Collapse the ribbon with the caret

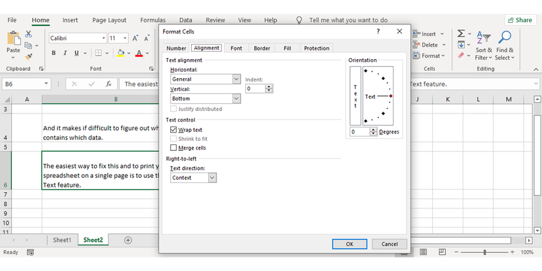pos(536,70)
